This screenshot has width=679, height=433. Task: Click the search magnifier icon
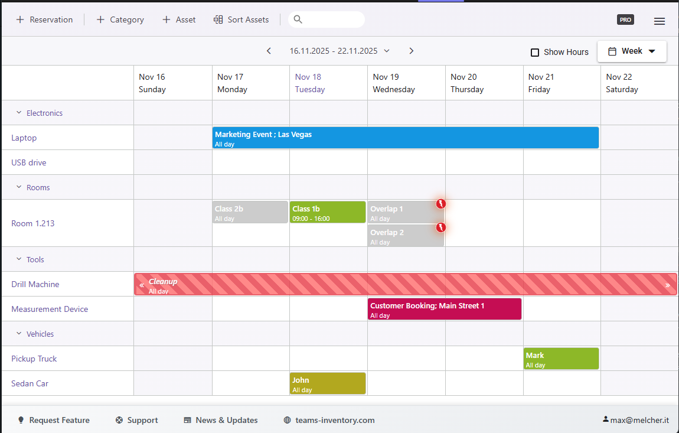pos(298,19)
